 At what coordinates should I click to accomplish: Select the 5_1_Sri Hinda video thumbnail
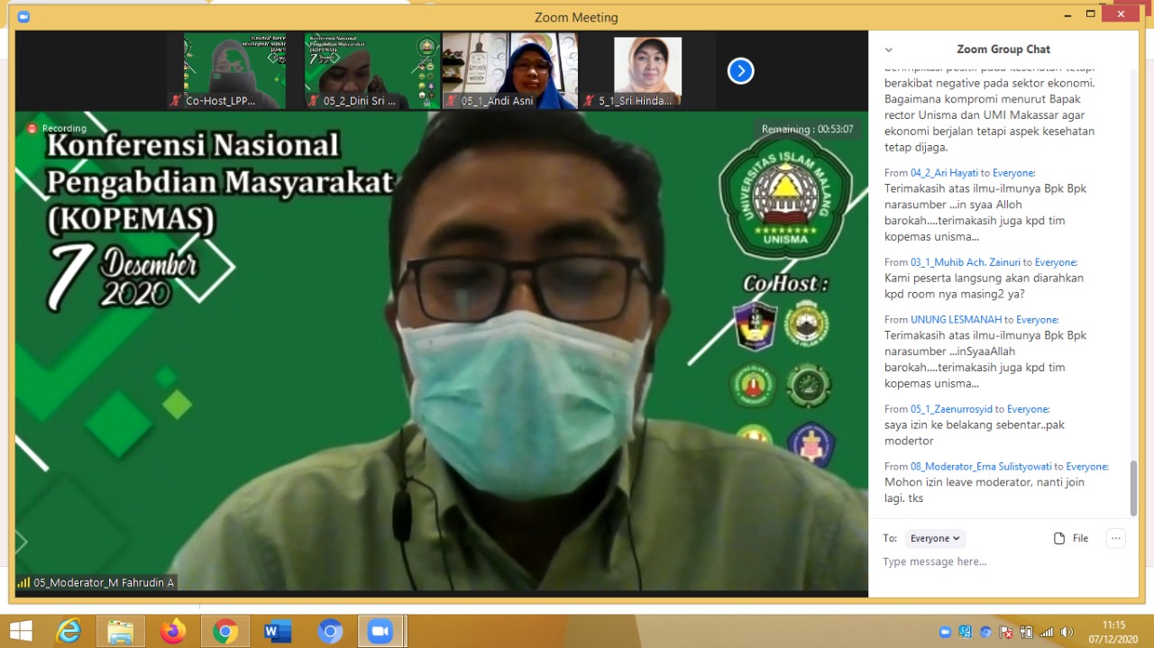[647, 71]
